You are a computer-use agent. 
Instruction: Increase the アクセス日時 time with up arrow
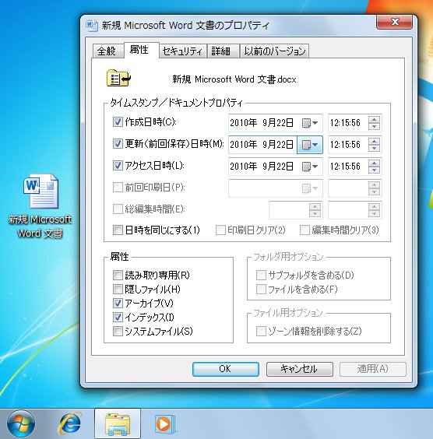coord(374,163)
